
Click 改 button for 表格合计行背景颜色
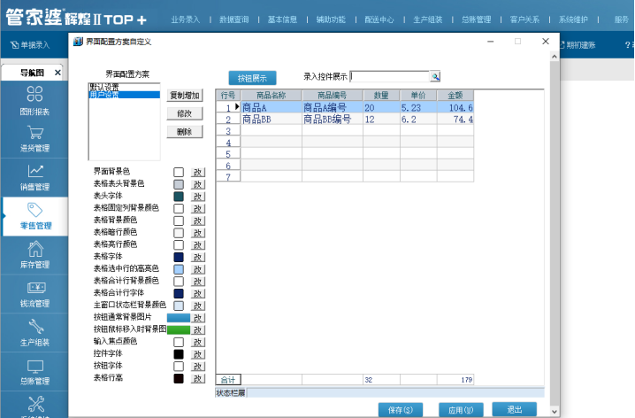click(198, 282)
